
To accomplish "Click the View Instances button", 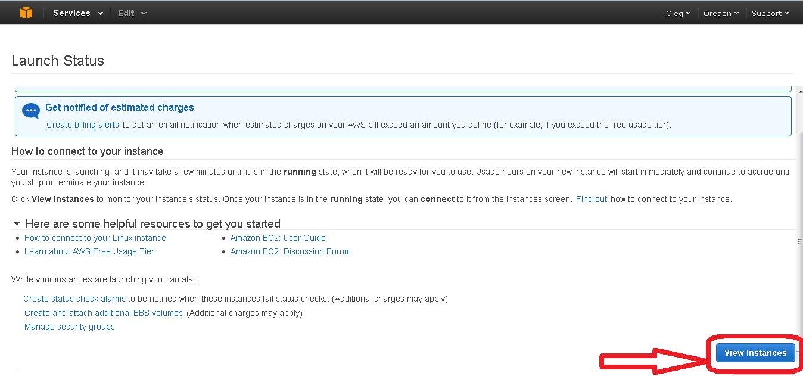I will (x=755, y=353).
